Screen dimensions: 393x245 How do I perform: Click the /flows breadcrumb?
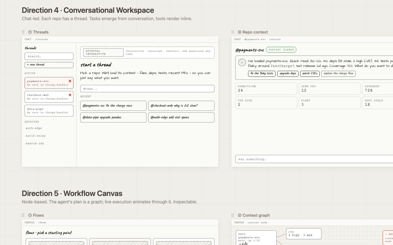tap(42, 222)
